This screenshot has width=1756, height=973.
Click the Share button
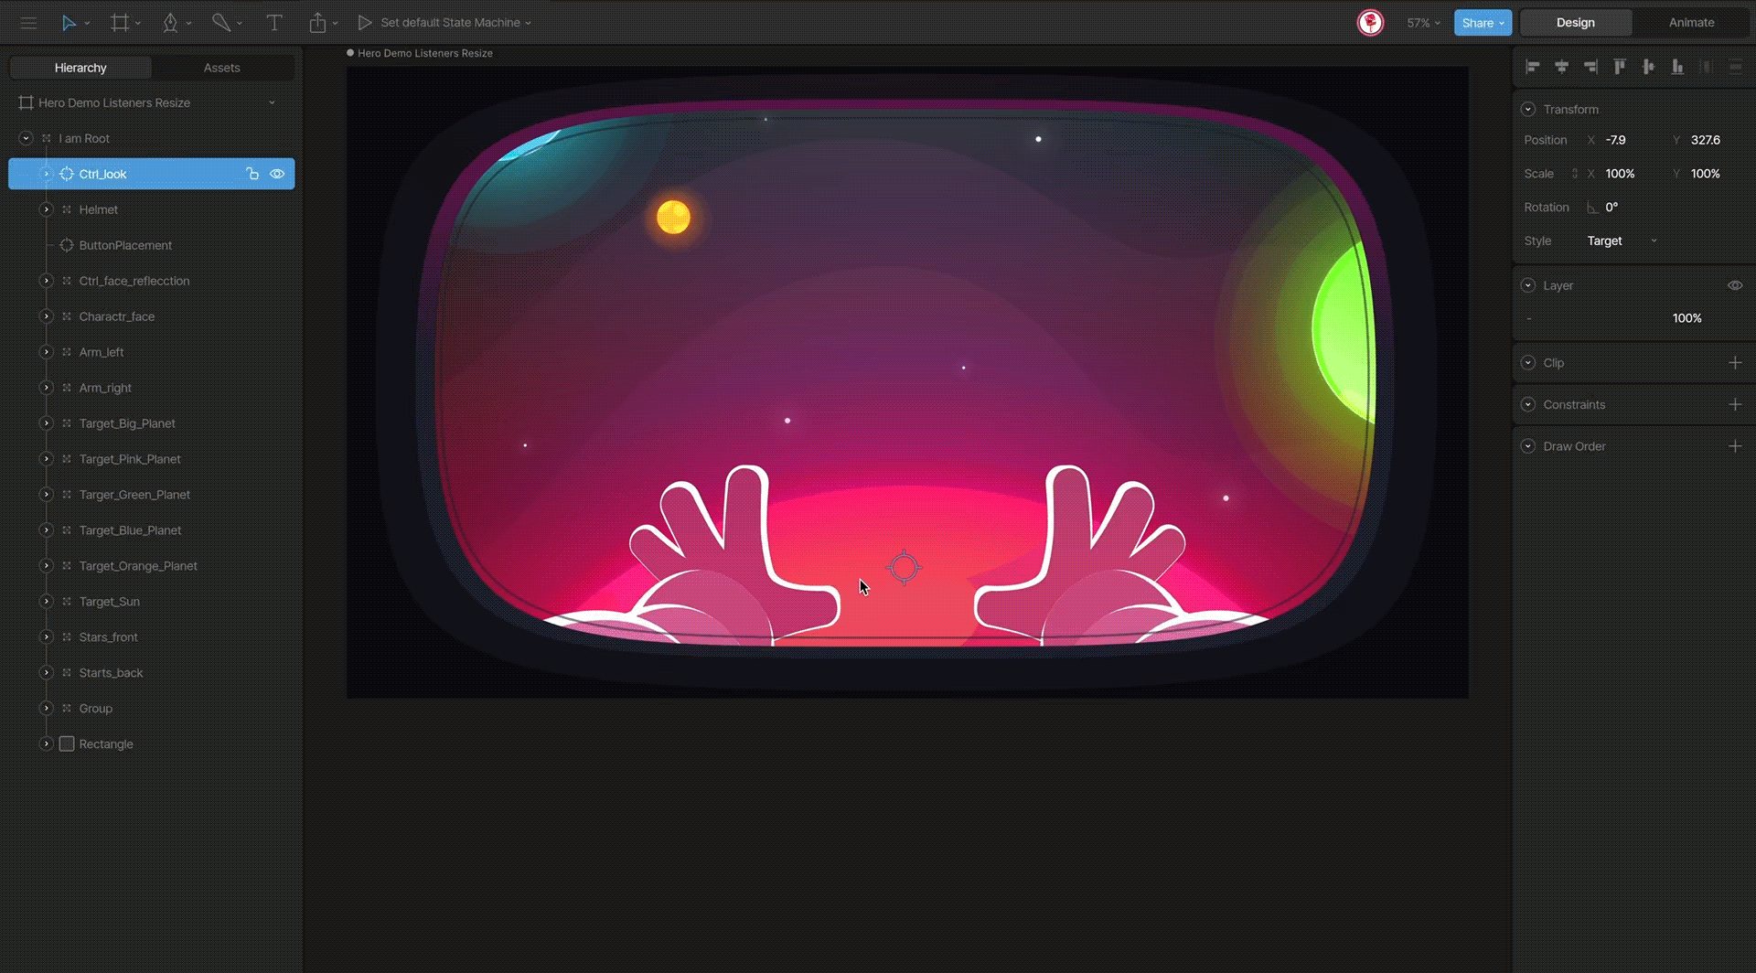tap(1483, 23)
